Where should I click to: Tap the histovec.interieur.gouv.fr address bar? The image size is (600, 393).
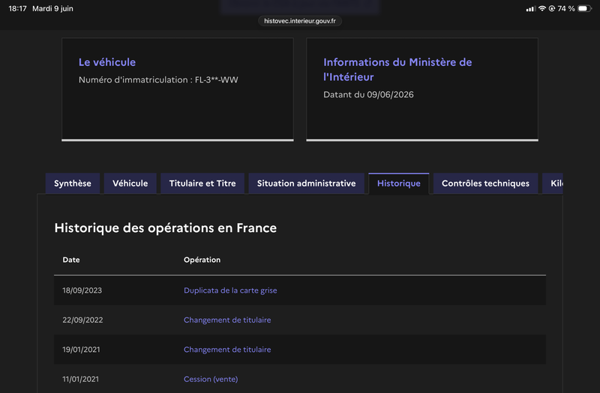tap(300, 21)
